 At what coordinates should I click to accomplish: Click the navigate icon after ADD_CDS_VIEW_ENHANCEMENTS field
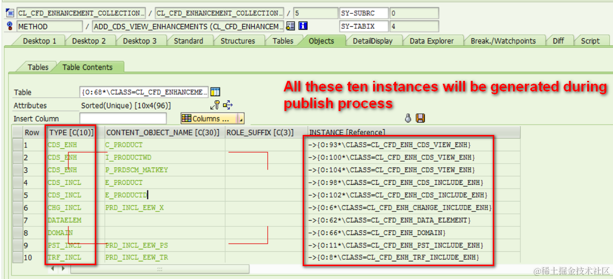(290, 26)
